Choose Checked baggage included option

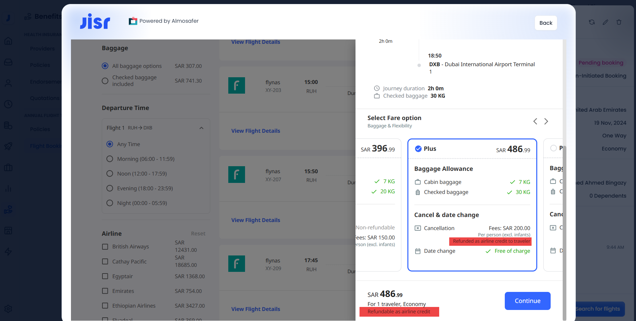point(105,81)
